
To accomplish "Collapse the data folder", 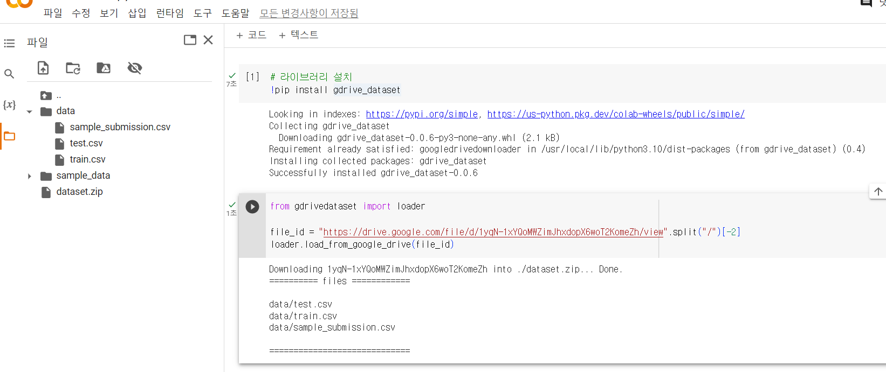I will click(30, 111).
